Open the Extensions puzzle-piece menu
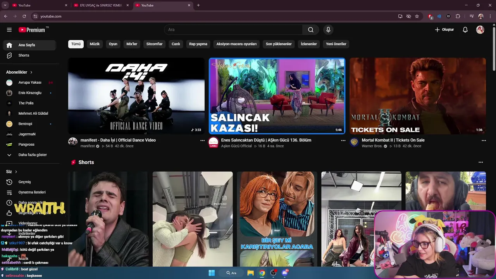The image size is (496, 279). [x=458, y=16]
